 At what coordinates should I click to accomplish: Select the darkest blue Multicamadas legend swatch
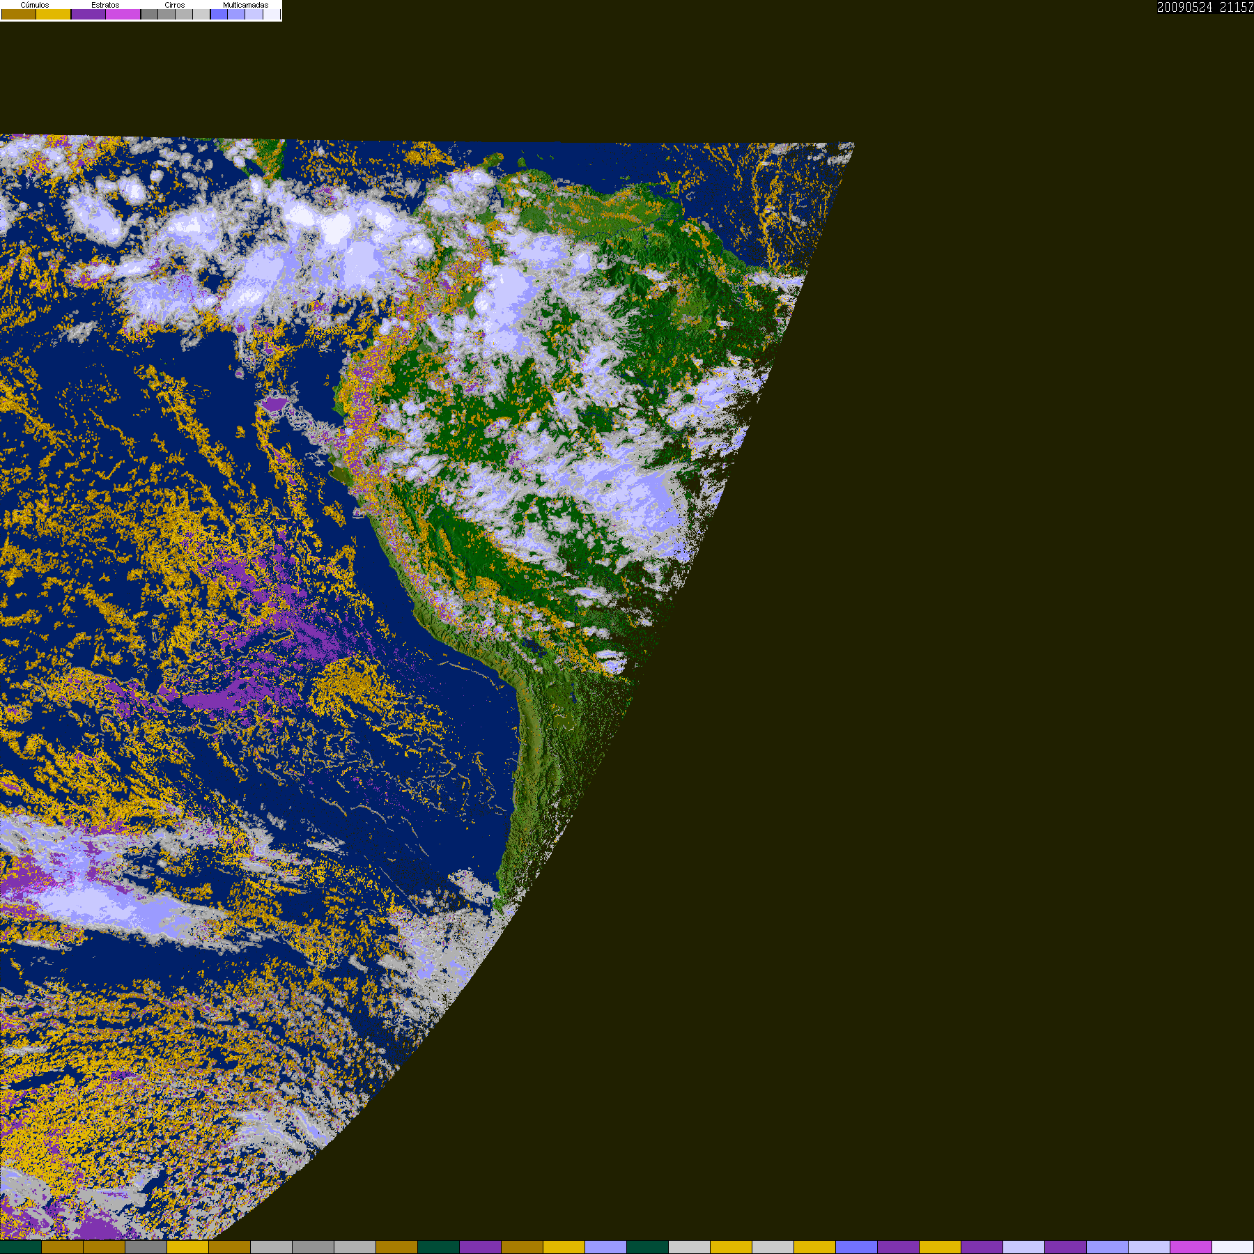tap(219, 15)
